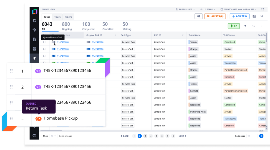Open the 112 Teams dropdown
The image size is (270, 150).
tap(208, 9)
